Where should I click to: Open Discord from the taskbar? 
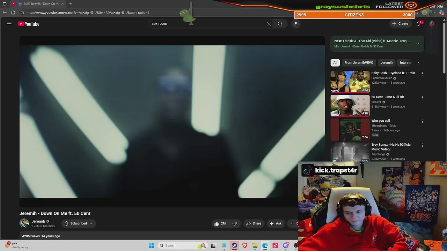coord(286,245)
